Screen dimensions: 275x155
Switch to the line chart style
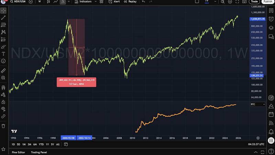coord(56,2)
